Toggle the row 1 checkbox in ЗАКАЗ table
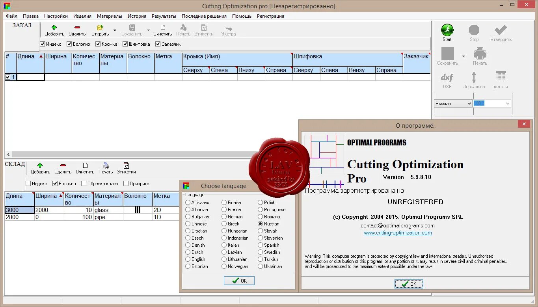Viewport: 538px width, 307px height. tap(8, 77)
